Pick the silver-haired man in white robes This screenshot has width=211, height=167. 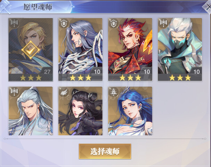[31, 111]
